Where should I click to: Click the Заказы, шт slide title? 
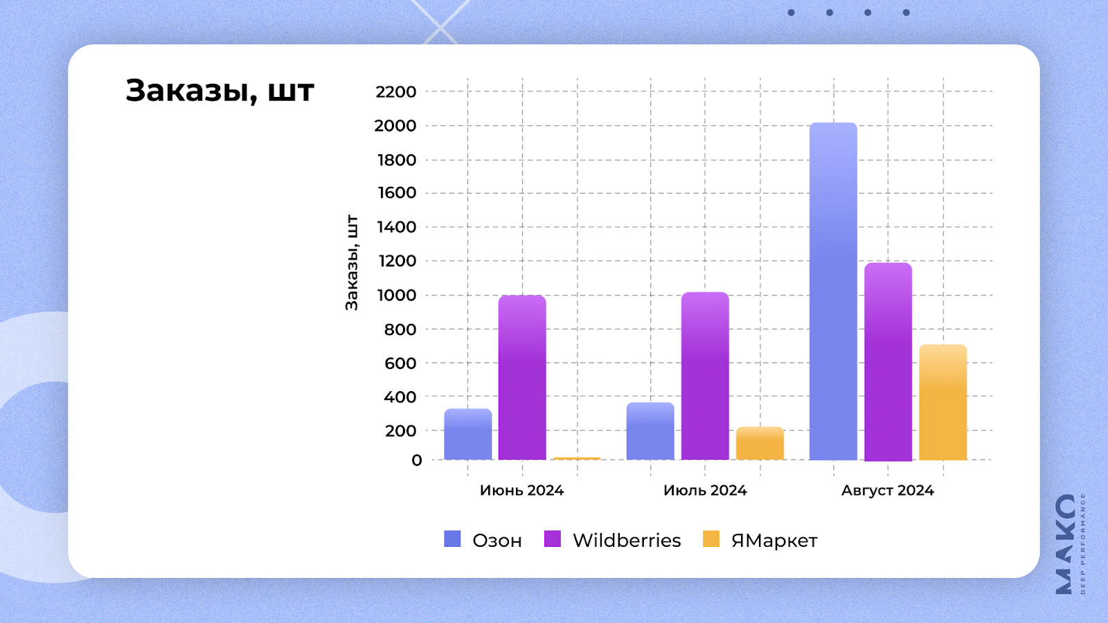coord(220,91)
